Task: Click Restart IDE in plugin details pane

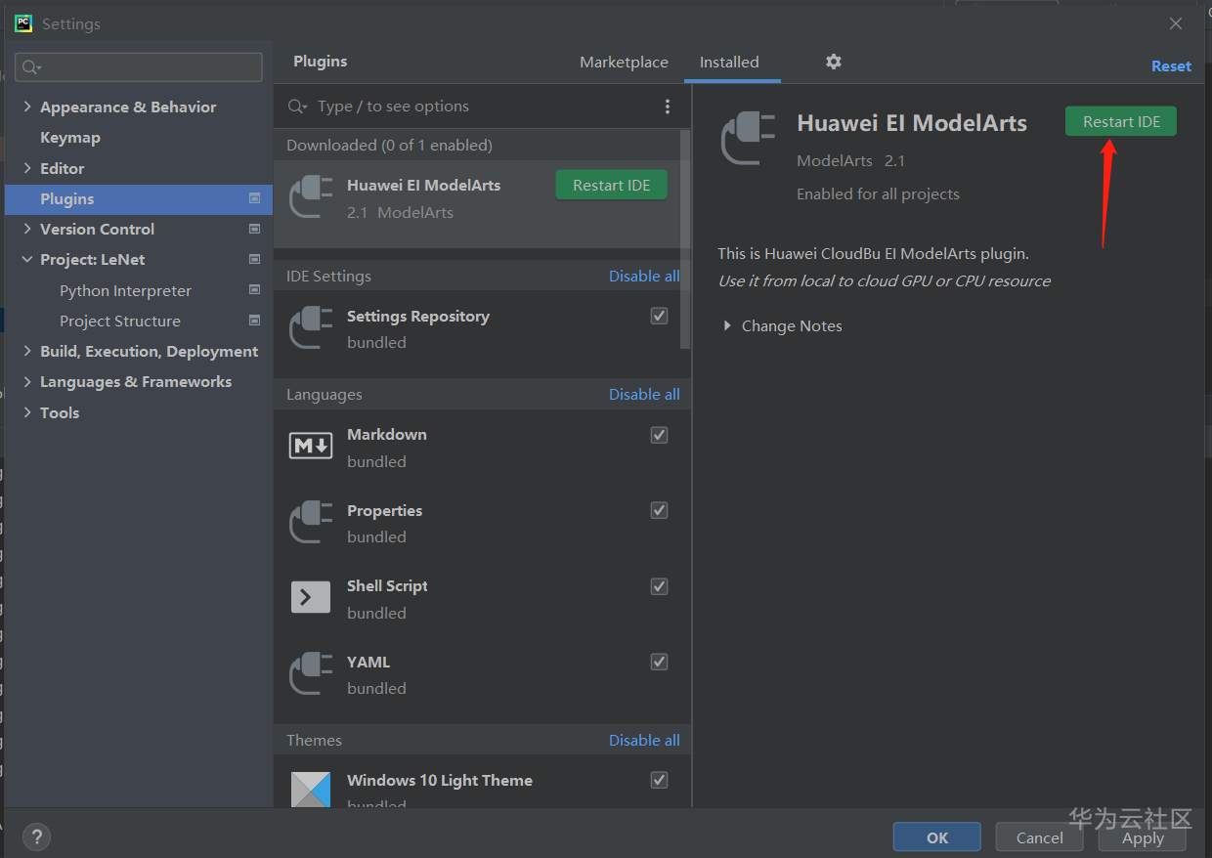Action: pyautogui.click(x=1121, y=121)
